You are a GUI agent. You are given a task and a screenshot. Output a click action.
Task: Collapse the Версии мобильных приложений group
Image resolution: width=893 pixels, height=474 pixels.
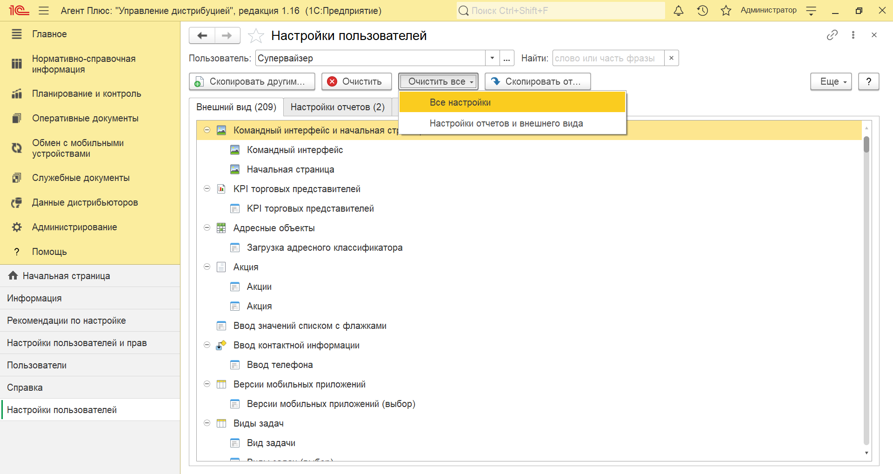[x=207, y=384]
